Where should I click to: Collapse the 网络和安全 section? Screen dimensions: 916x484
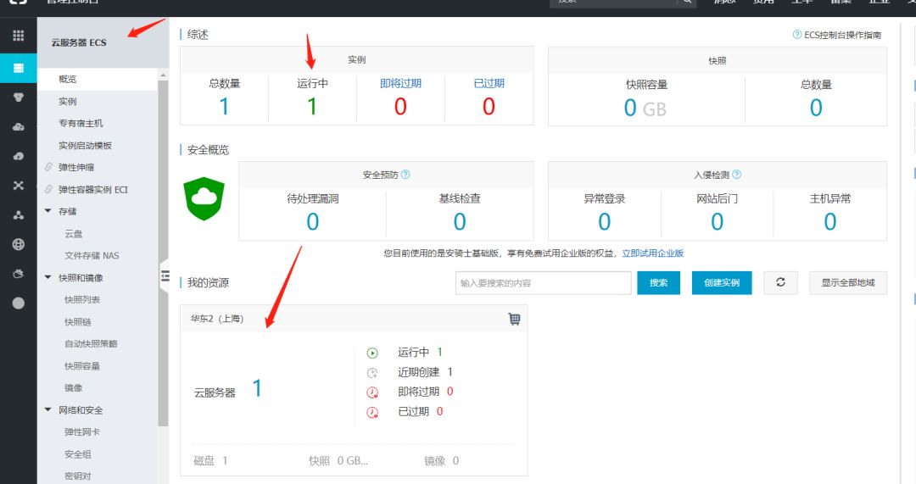point(47,410)
